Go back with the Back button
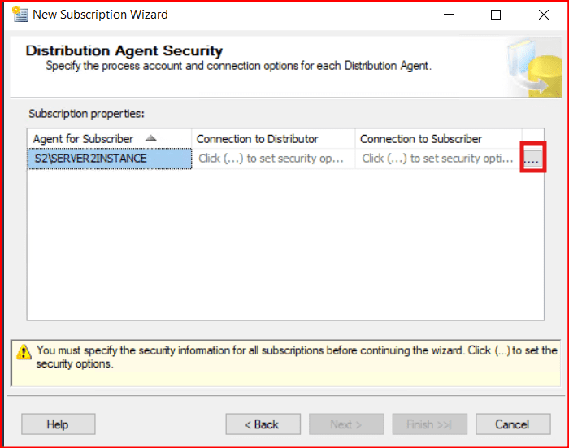Screen dimensions: 569x448 (x=263, y=424)
